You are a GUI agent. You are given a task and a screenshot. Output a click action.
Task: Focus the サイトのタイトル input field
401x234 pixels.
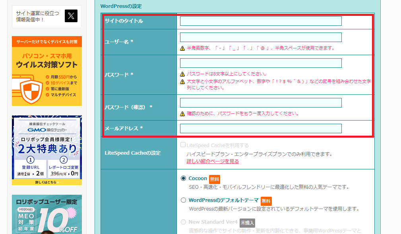[261, 21]
